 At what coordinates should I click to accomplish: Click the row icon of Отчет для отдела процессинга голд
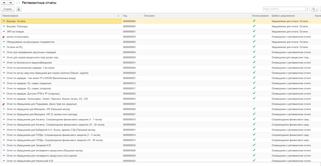[x=4, y=58]
